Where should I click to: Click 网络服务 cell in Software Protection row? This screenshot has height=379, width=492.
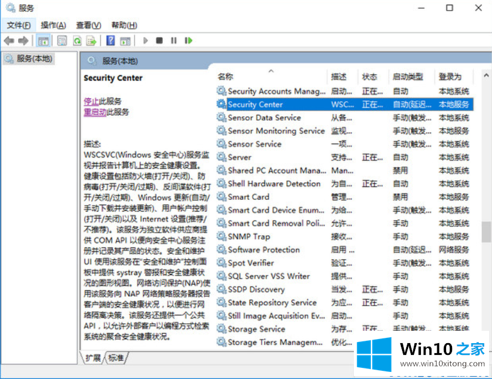454,249
